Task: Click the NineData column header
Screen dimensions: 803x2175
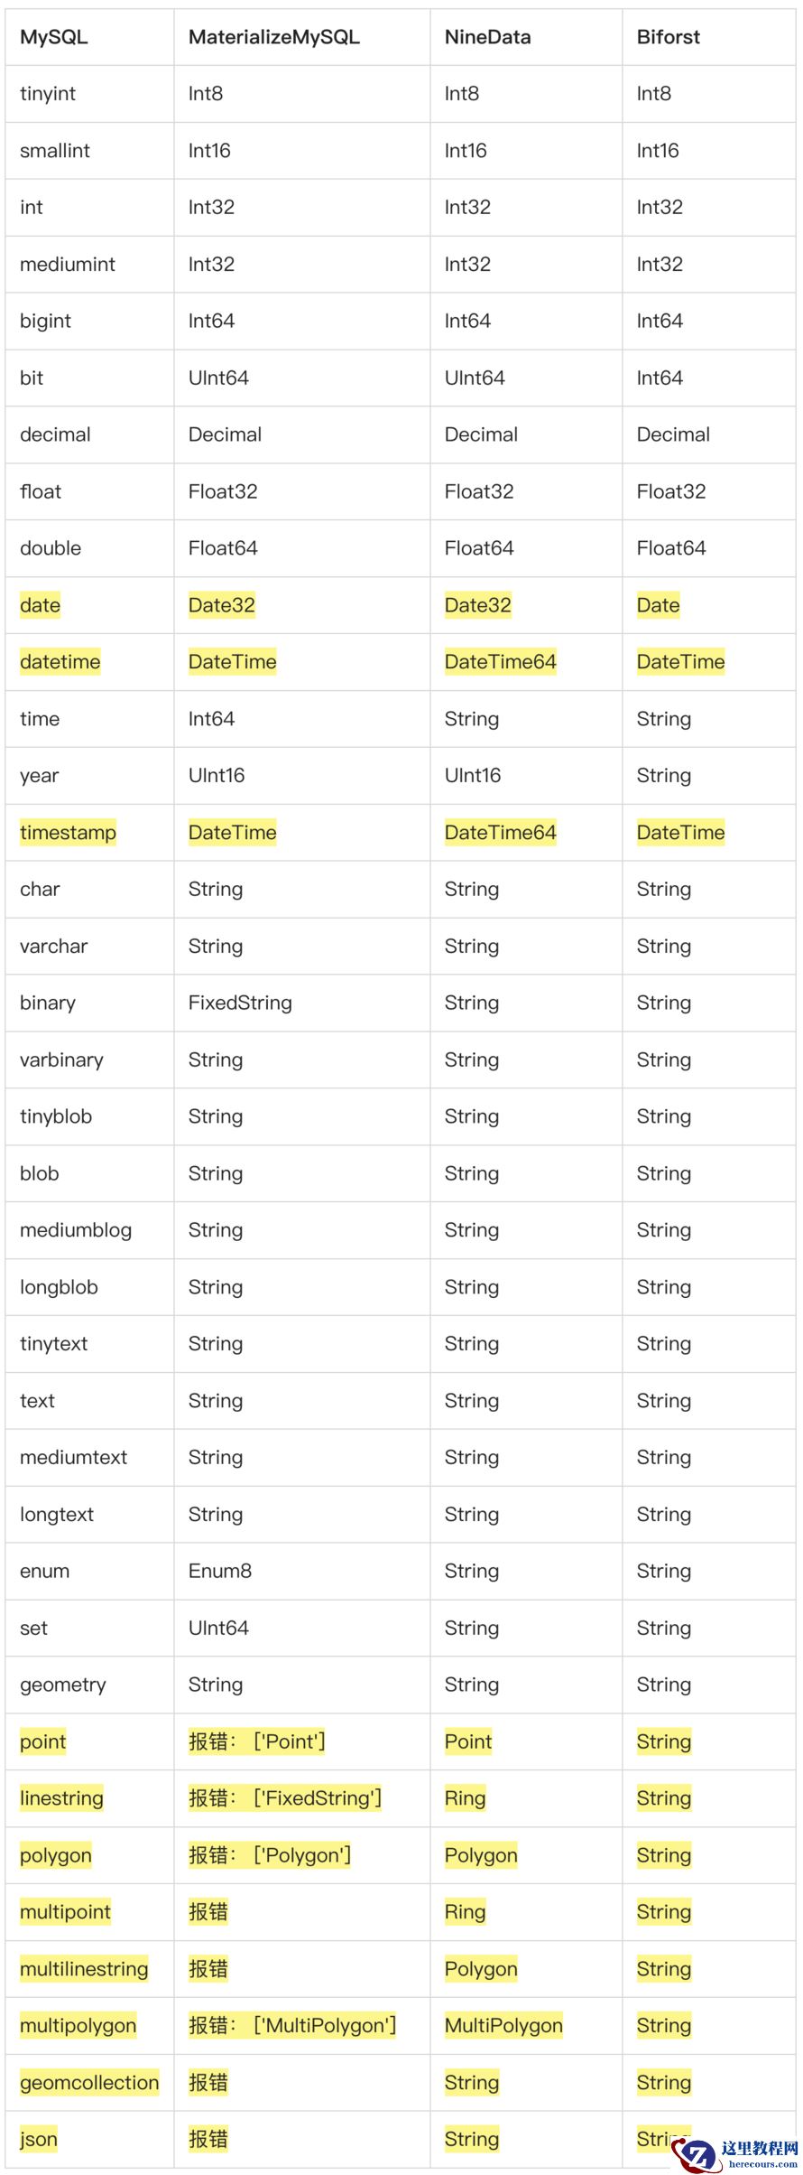Action: click(487, 37)
